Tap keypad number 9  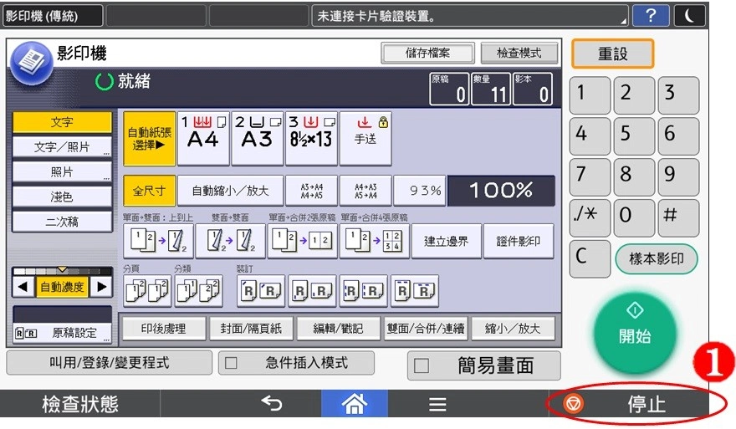tap(678, 177)
